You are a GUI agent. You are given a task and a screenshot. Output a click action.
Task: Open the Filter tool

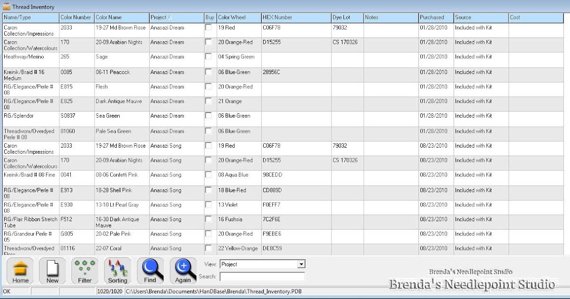click(x=84, y=271)
